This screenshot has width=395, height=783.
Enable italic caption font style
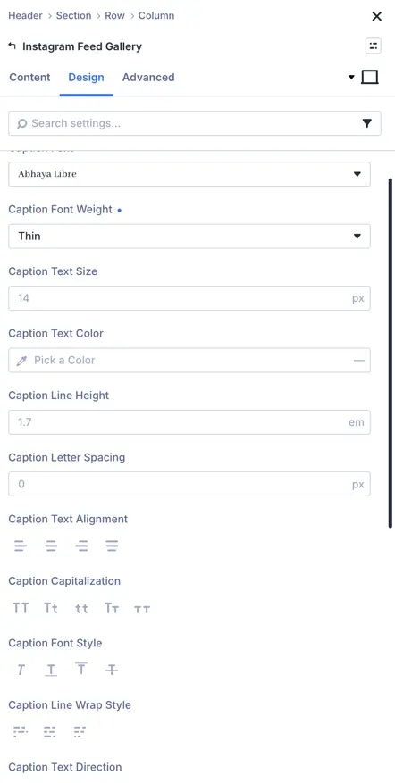pos(21,671)
